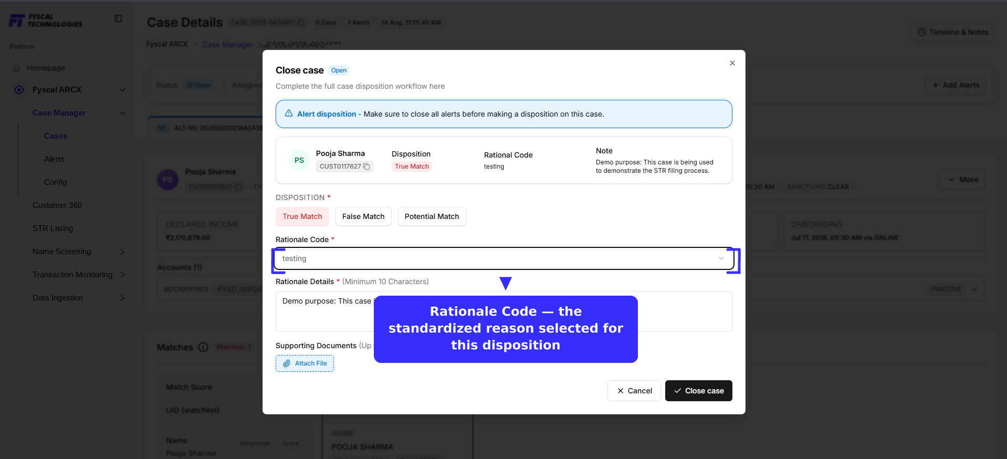Select False Match disposition
The height and width of the screenshot is (459, 1007).
pyautogui.click(x=363, y=216)
